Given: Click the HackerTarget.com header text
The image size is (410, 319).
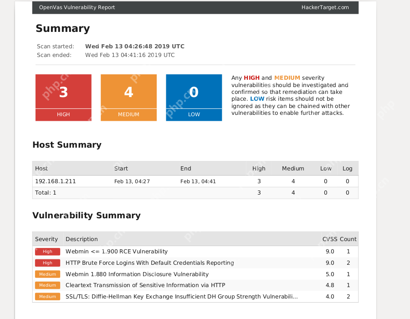Looking at the screenshot, I should tap(325, 7).
